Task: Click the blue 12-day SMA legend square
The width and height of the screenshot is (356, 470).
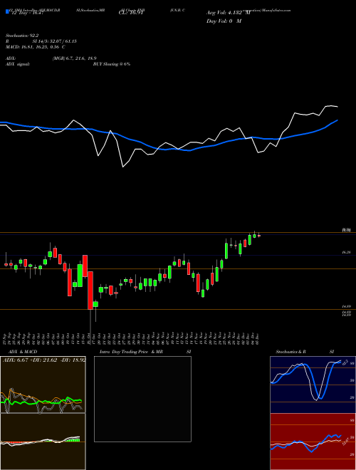Action: point(7,11)
